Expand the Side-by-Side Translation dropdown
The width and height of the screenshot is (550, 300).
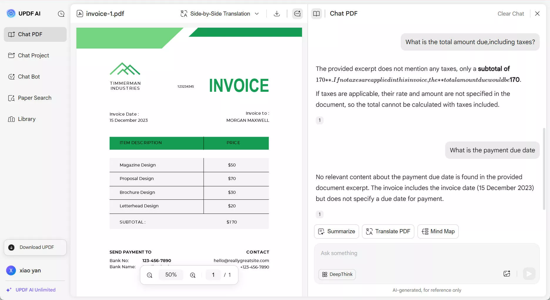257,14
